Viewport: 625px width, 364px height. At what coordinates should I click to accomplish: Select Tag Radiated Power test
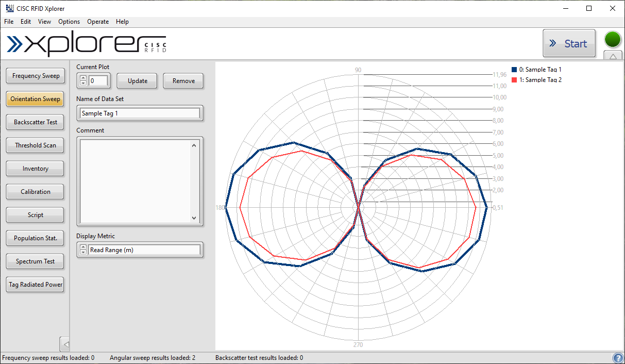[36, 285]
